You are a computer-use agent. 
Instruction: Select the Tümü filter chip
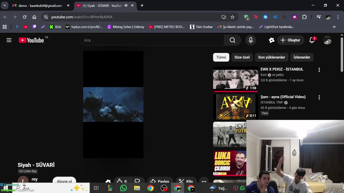coord(221,57)
